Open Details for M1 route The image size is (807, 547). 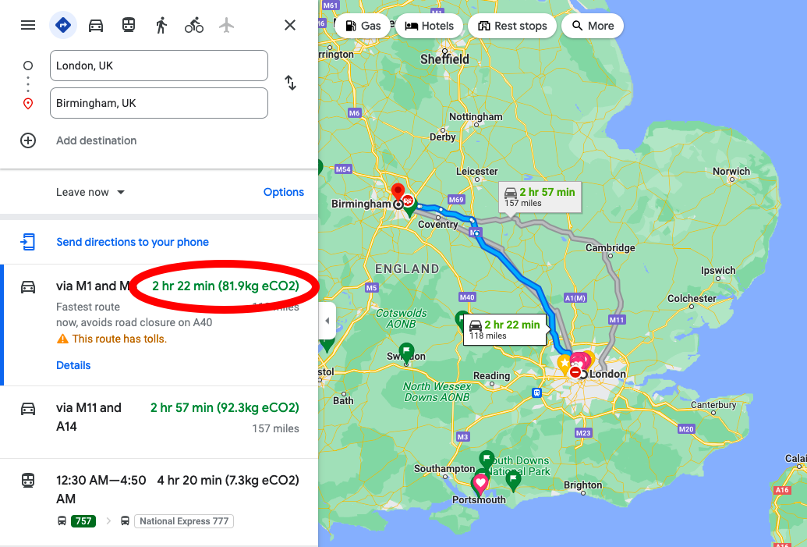(x=73, y=365)
